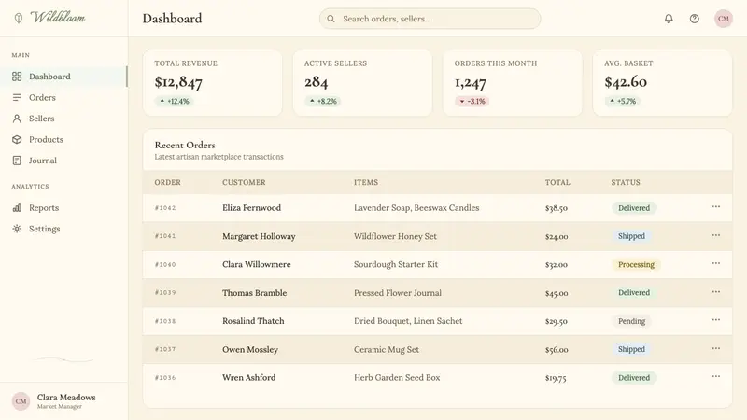
Task: Click the Reports bar-chart icon
Action: pos(17,207)
